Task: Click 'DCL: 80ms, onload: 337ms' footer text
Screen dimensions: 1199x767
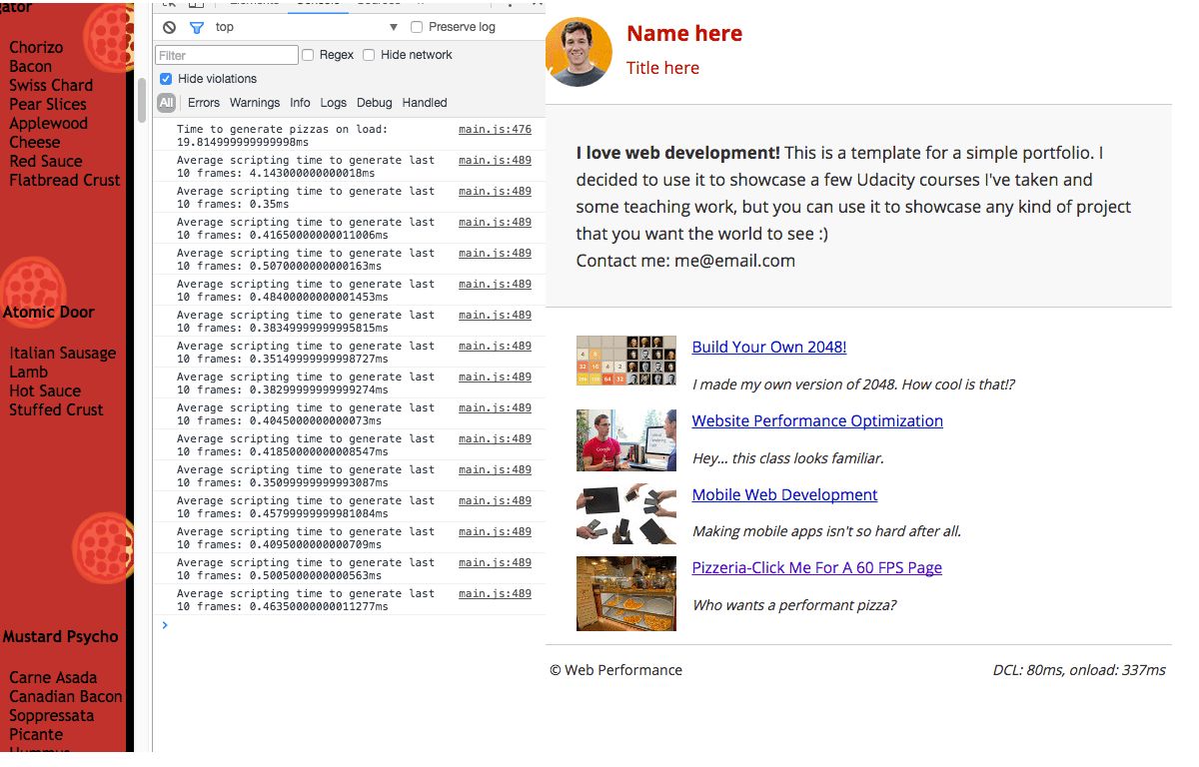Action: tap(1079, 670)
